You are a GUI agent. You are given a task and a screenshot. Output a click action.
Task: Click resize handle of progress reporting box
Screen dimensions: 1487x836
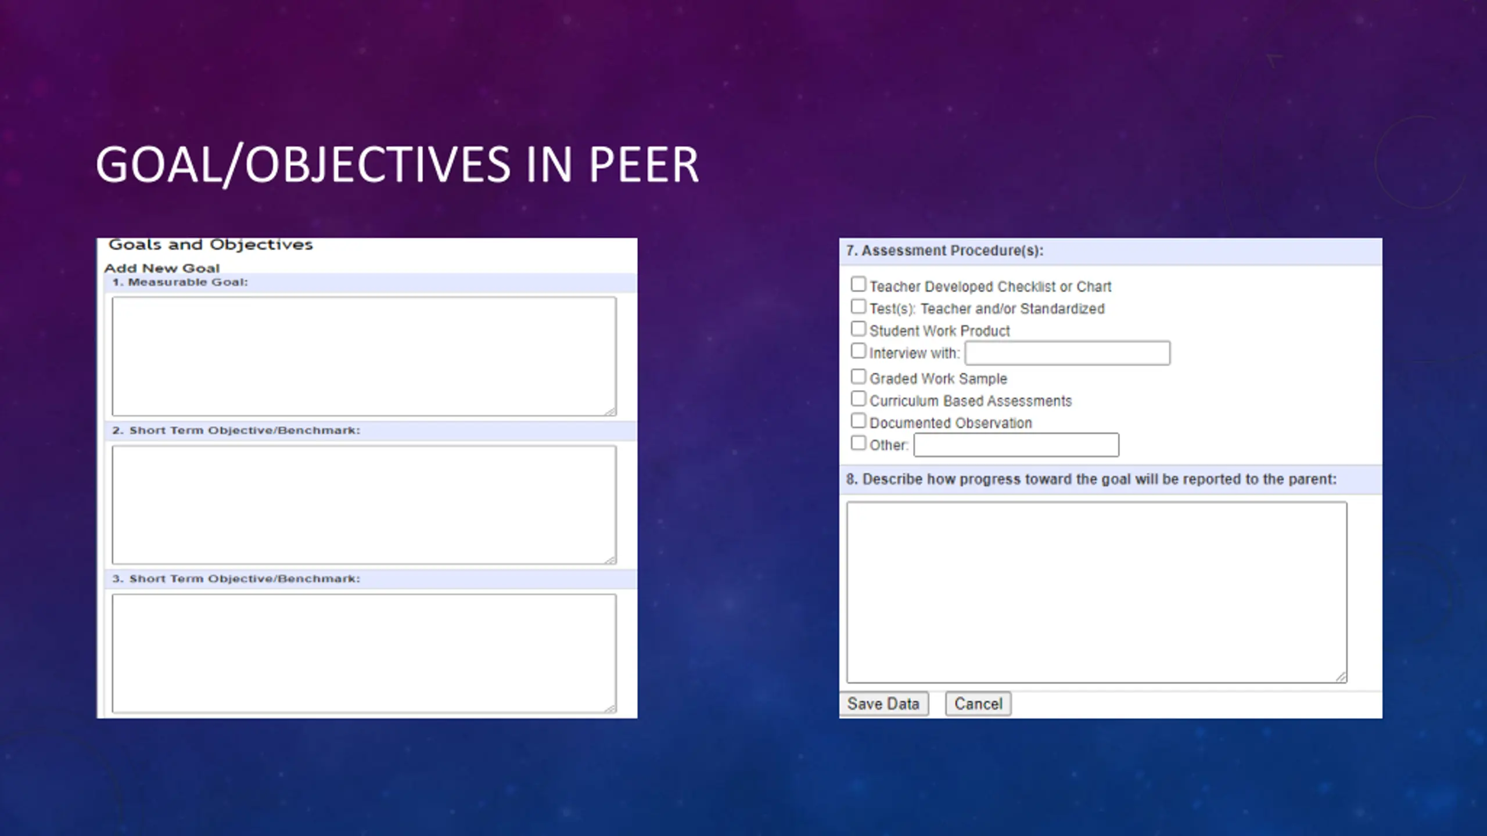1341,676
